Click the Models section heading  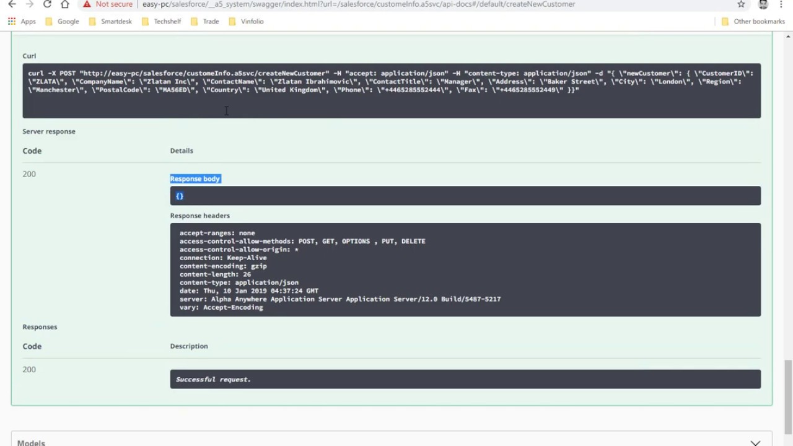31,442
